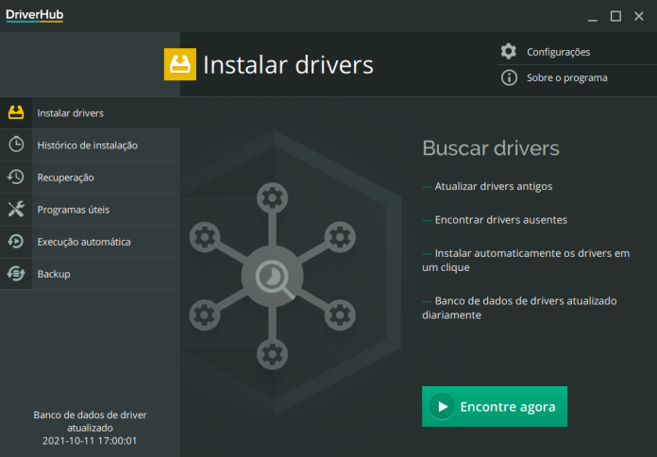Start scan with Encontre agora button

click(x=495, y=406)
